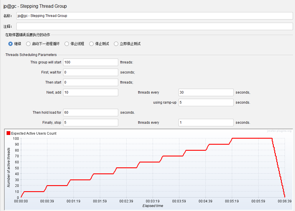295x211 pixels.
Task: Click the 'Then hold load for' field
Action: [x=90, y=113]
